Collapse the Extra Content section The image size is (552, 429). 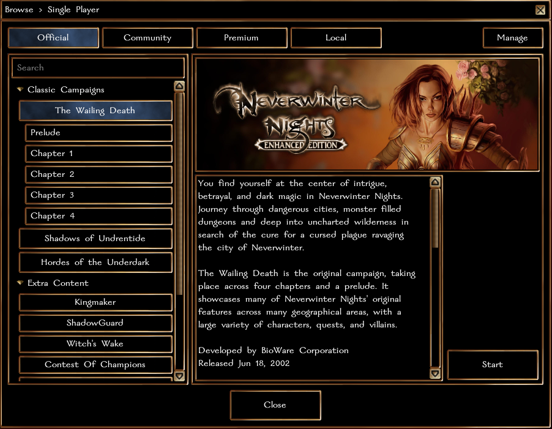(20, 283)
